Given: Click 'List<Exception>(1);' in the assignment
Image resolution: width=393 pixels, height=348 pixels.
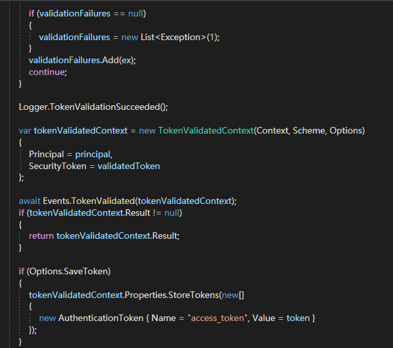Looking at the screenshot, I should (180, 37).
